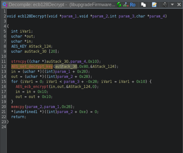Copy the decompiled code with the copy icon
183x153 pixels.
point(143,5)
